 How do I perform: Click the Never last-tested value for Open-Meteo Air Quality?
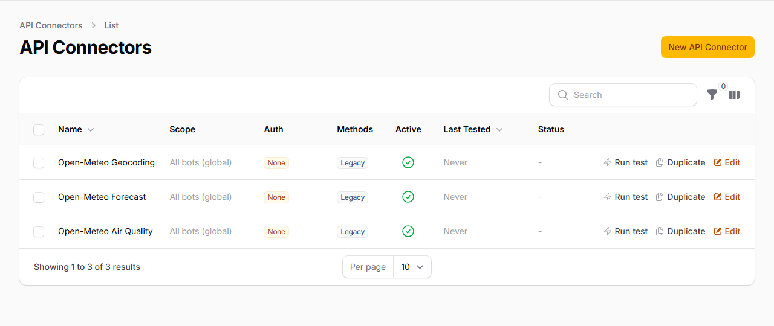click(455, 231)
